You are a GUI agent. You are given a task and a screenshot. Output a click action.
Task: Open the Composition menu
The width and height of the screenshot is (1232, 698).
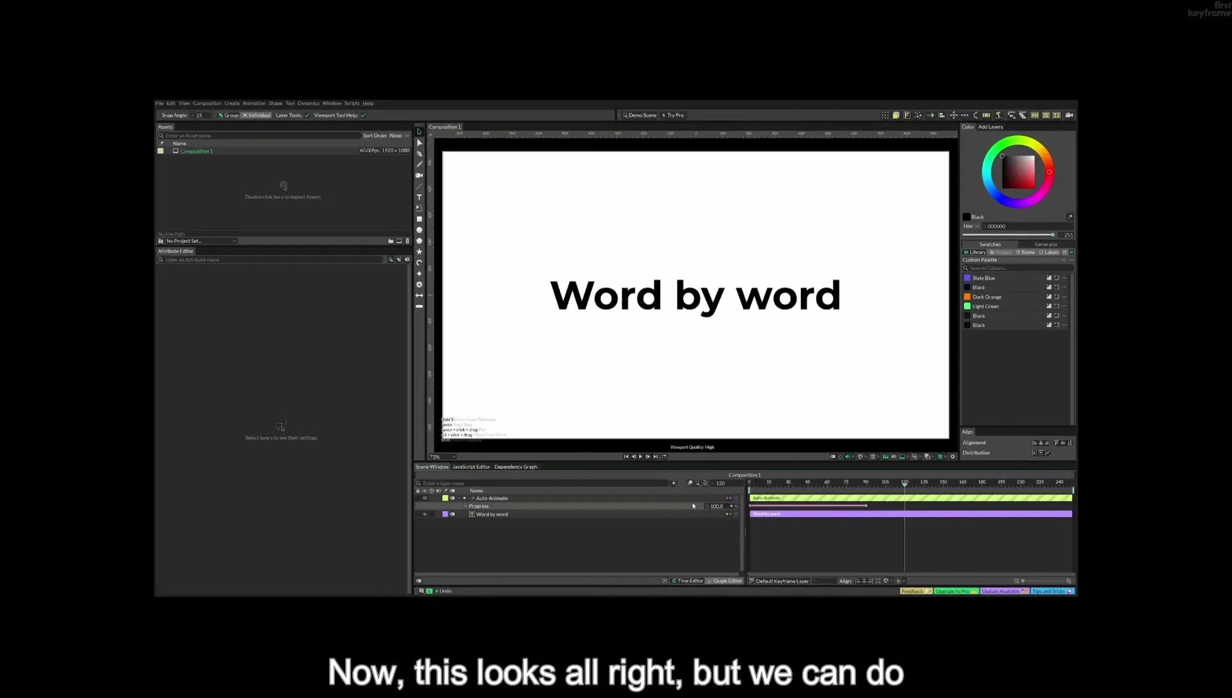207,103
